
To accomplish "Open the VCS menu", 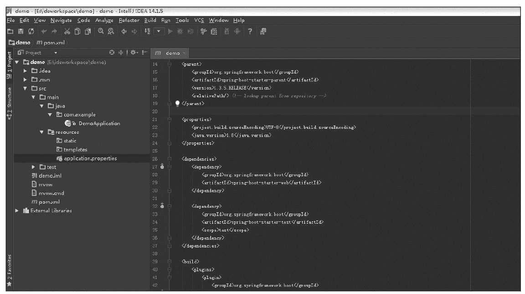I will (x=199, y=20).
